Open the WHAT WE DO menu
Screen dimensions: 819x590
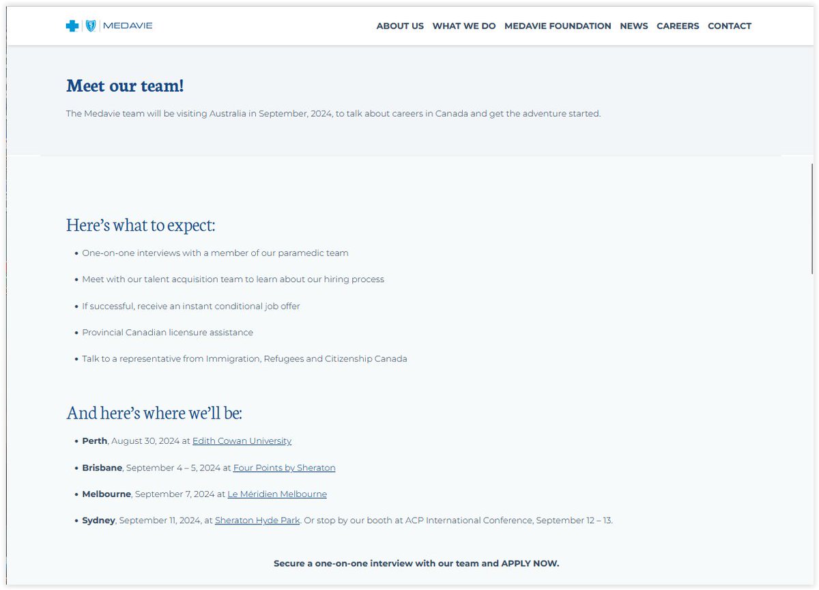coord(464,26)
